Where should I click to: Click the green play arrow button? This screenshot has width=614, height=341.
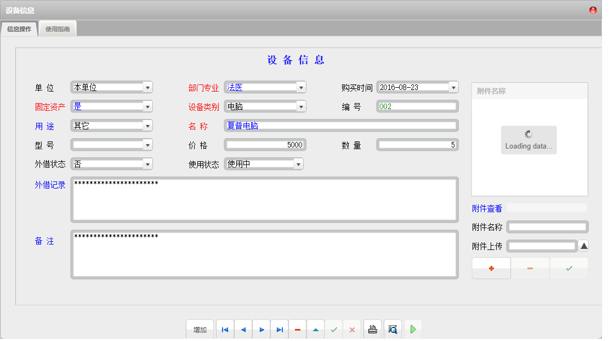tap(413, 329)
